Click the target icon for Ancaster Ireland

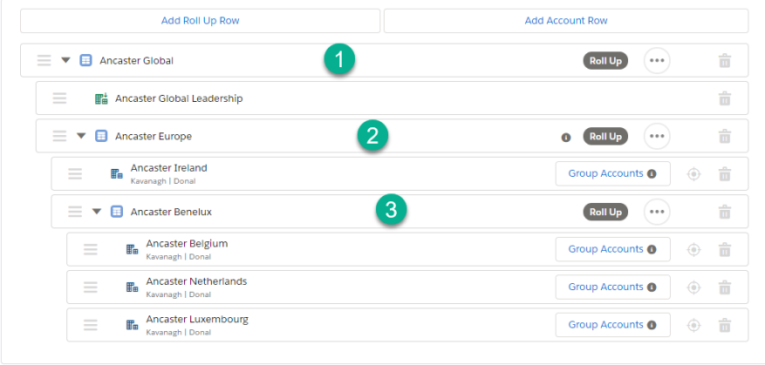click(x=693, y=174)
